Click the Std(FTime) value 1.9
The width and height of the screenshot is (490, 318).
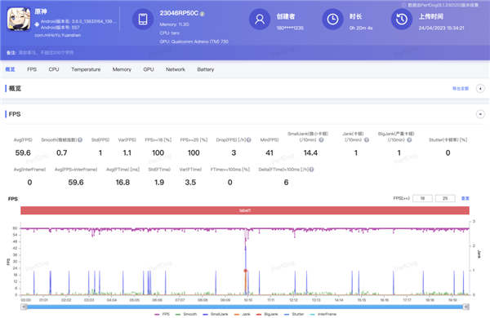point(159,183)
